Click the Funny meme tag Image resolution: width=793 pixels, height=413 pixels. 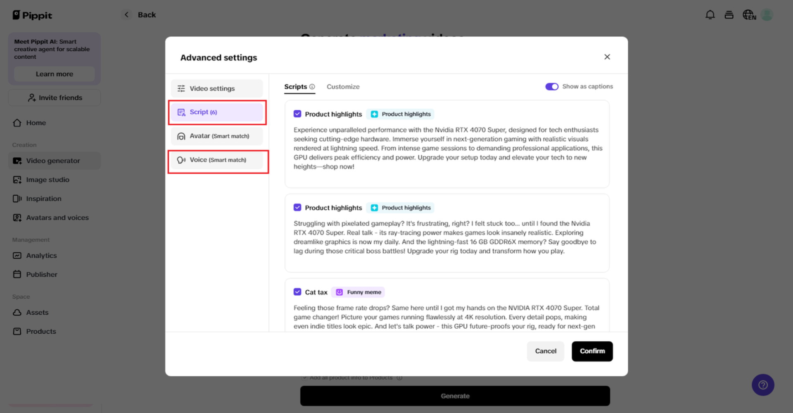(359, 292)
